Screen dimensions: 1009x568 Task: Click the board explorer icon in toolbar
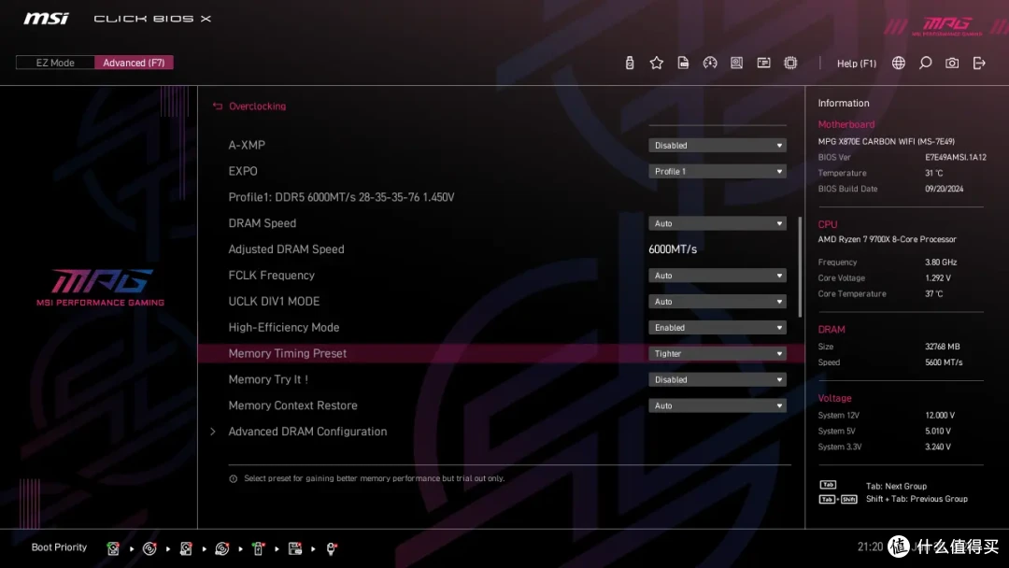pyautogui.click(x=737, y=63)
